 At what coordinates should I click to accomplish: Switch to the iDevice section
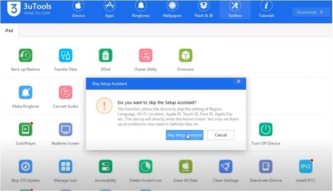tap(79, 10)
